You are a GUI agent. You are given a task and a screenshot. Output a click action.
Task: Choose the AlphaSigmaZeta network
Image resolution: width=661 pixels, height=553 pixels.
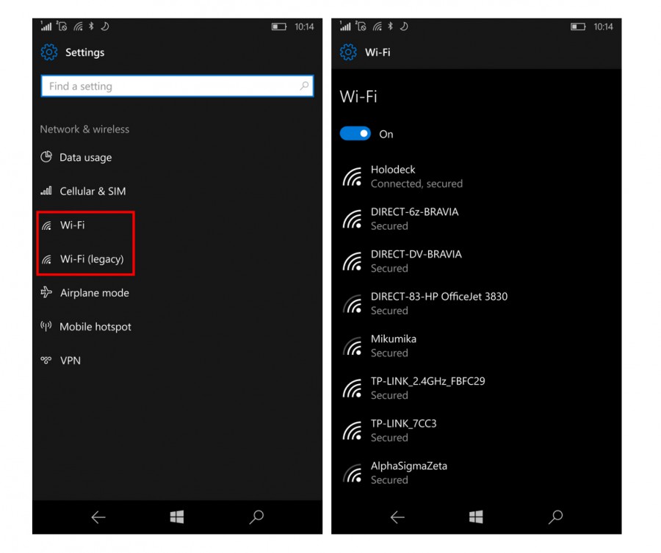tap(408, 472)
